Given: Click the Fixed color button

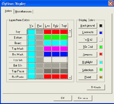Looking at the screenshot, I should click(x=88, y=77).
